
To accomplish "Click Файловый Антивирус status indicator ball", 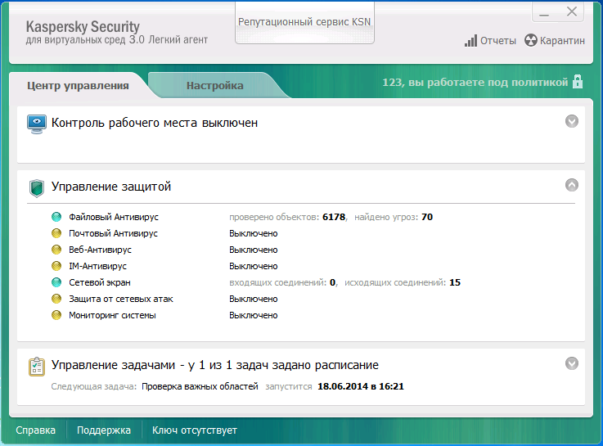I will [56, 217].
